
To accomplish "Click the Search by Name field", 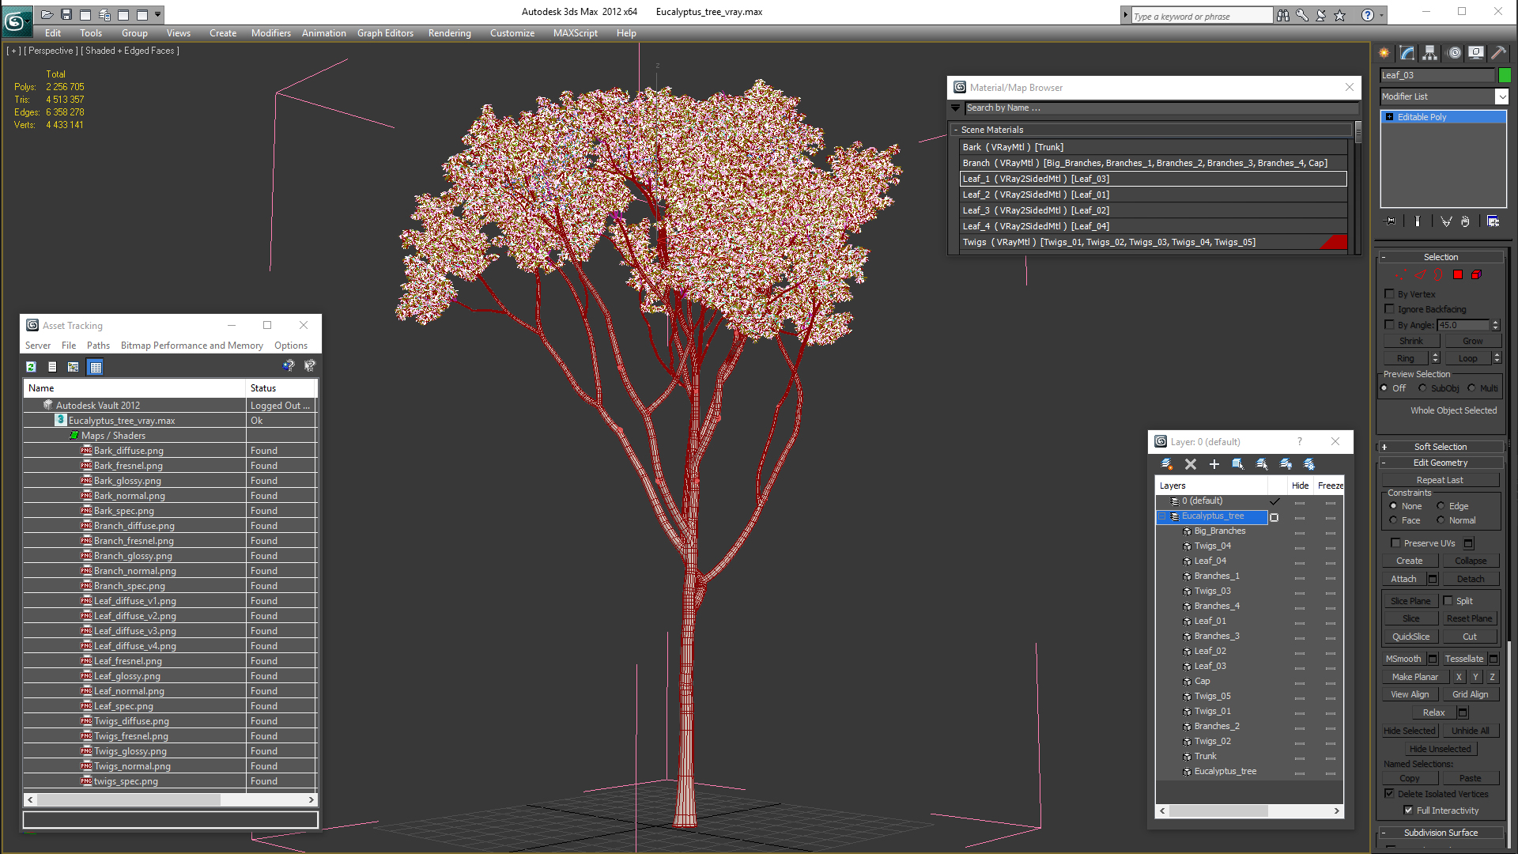I will (1161, 108).
